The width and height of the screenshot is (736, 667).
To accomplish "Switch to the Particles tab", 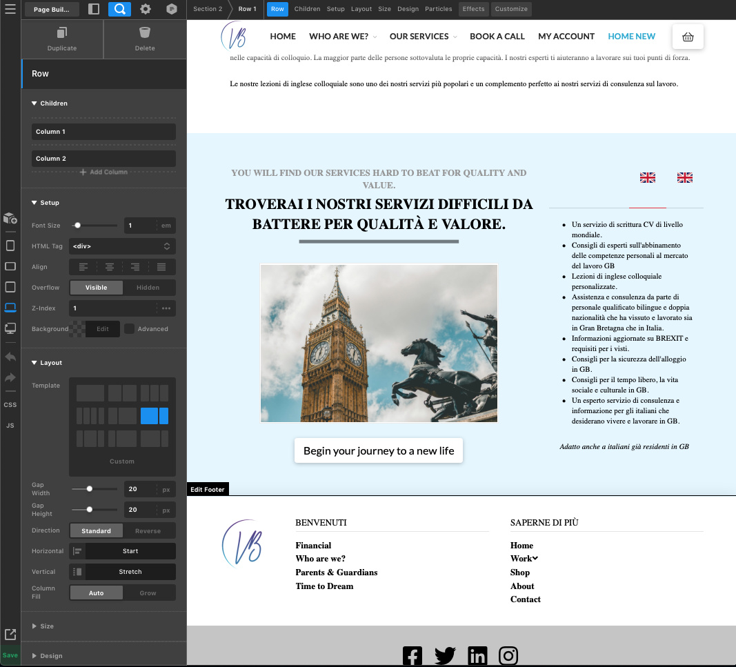I will [x=438, y=9].
